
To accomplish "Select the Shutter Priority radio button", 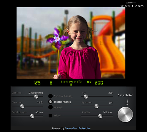I will point(50,102).
